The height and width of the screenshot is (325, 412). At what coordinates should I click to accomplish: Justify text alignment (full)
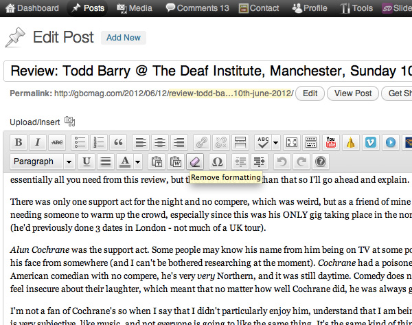click(106, 161)
